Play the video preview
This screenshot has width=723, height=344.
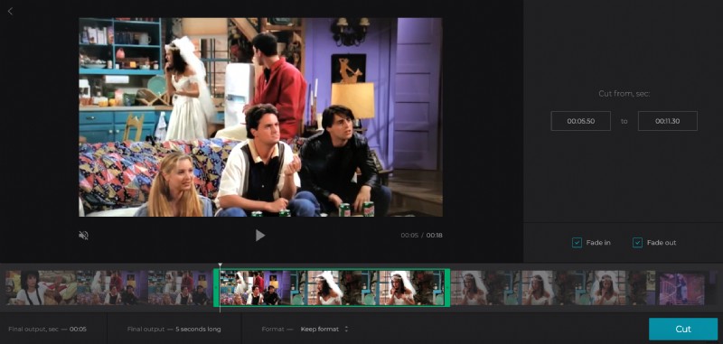pyautogui.click(x=260, y=236)
